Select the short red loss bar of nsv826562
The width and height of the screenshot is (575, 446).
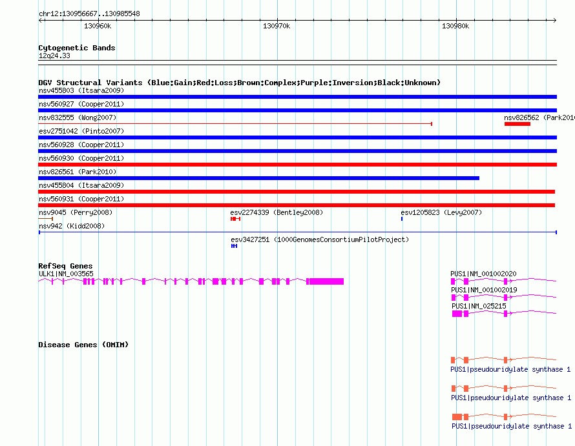(x=517, y=124)
